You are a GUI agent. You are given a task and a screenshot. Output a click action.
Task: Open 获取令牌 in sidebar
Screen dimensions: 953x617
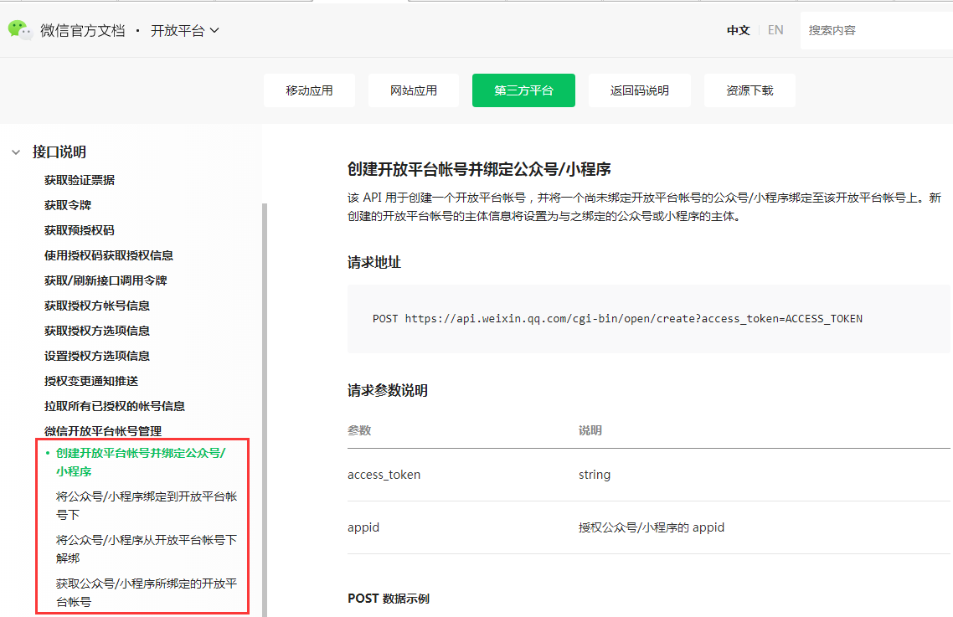(68, 205)
